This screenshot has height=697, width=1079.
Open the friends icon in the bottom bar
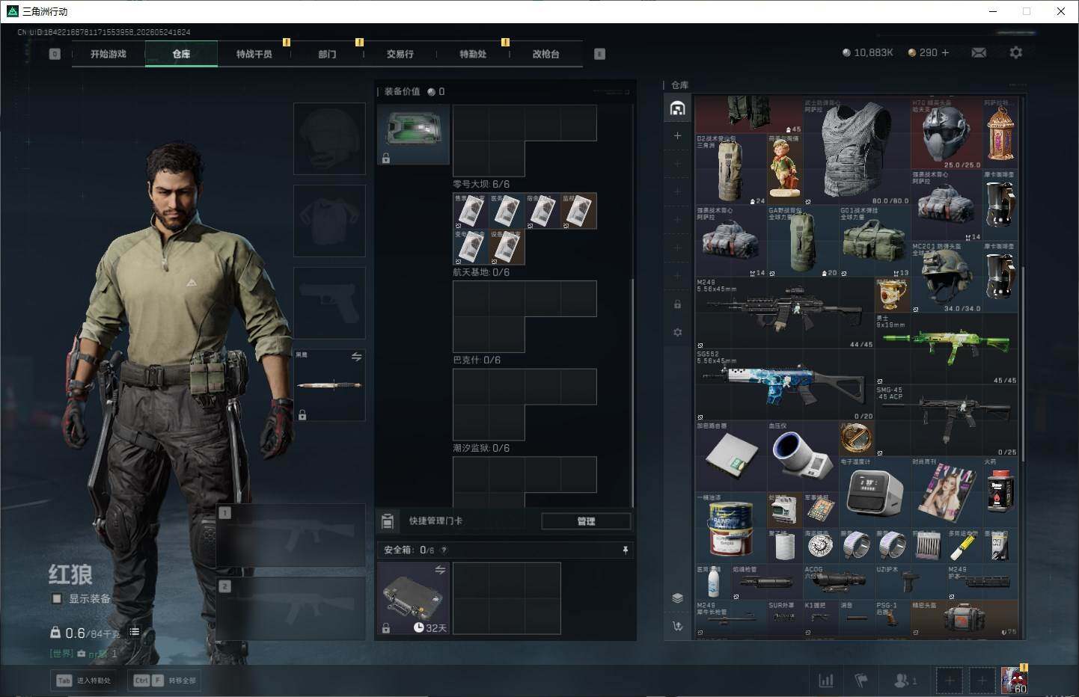[905, 681]
